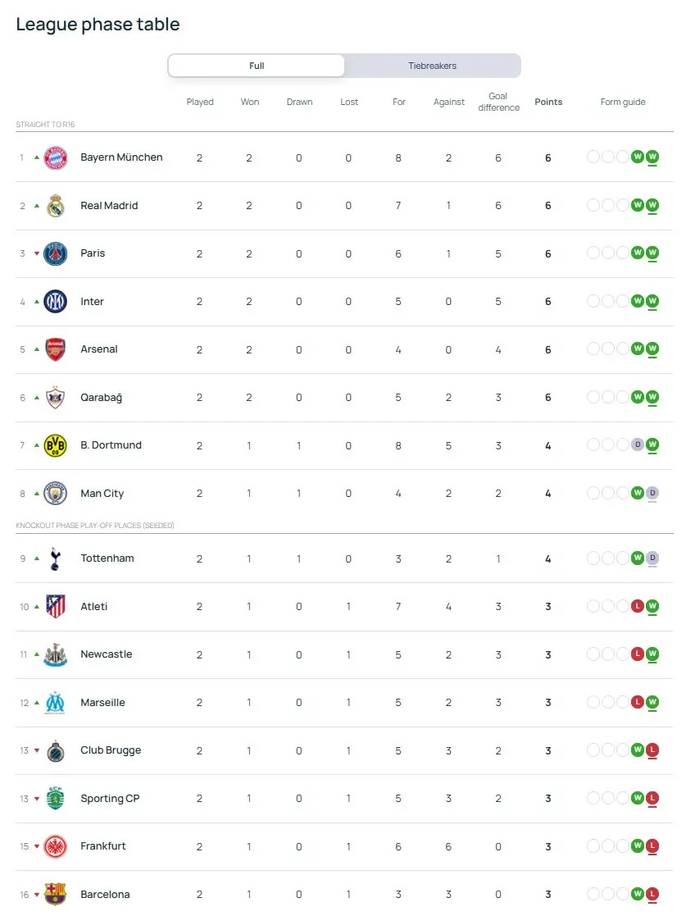Click the Paris Saint-Germain crest
The height and width of the screenshot is (916, 686).
click(x=56, y=253)
